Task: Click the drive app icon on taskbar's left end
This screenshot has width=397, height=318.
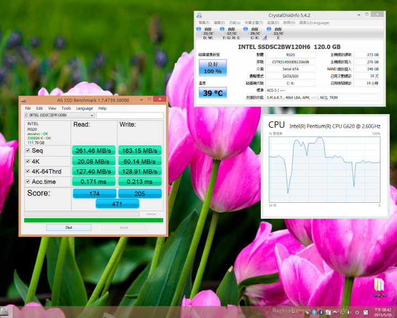Action: tap(4, 312)
